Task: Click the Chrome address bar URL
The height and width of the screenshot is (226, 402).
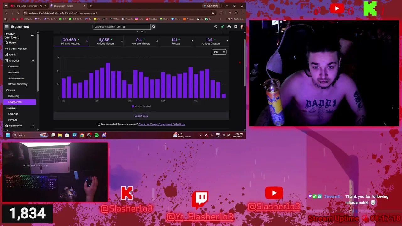Action: pos(63,13)
